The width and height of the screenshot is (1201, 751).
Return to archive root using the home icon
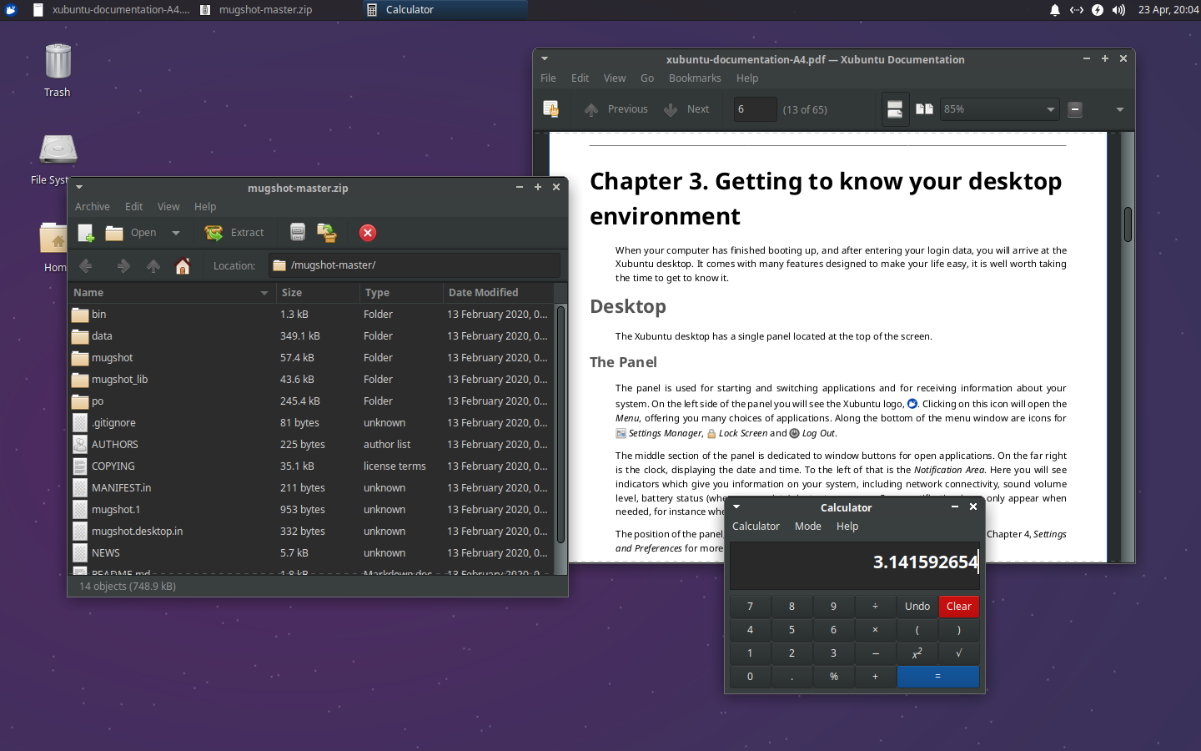coord(183,266)
